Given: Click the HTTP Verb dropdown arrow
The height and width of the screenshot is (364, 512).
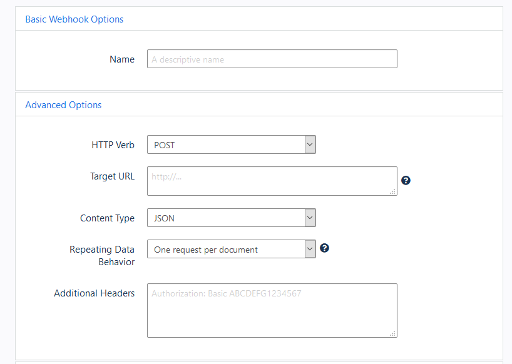Looking at the screenshot, I should pos(309,144).
